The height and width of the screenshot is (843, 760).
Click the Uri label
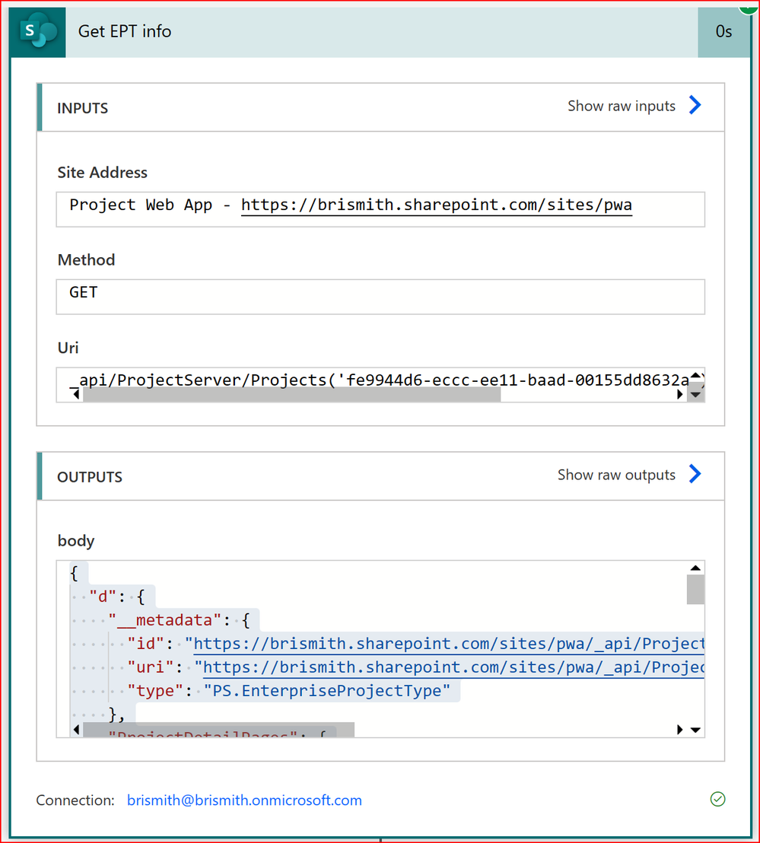tap(68, 348)
